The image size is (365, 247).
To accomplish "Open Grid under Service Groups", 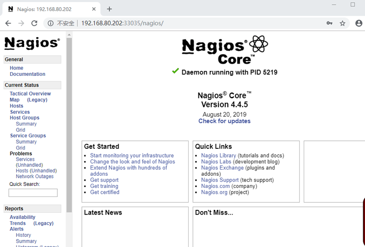I will coord(20,148).
